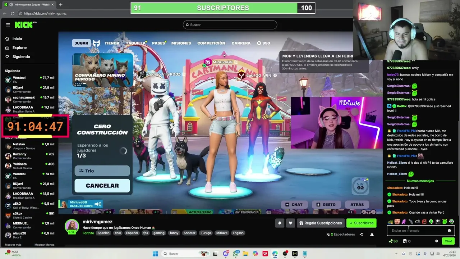Select the PASES tab in Fortnite lobby

(x=158, y=43)
